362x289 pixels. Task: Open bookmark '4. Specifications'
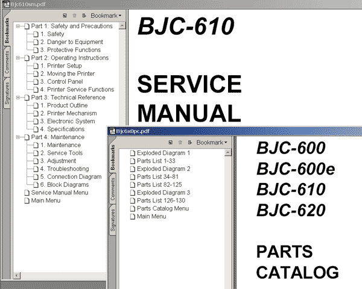(62, 129)
